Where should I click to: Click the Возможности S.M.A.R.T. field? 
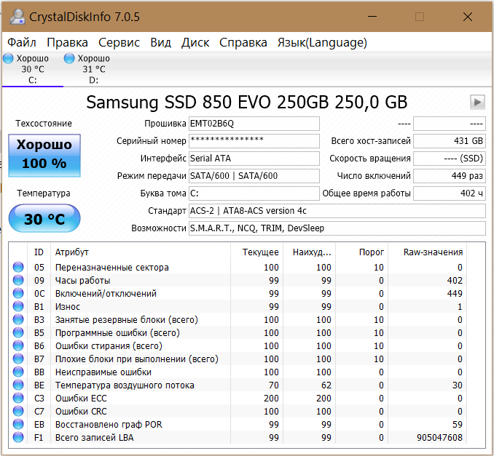click(x=337, y=228)
